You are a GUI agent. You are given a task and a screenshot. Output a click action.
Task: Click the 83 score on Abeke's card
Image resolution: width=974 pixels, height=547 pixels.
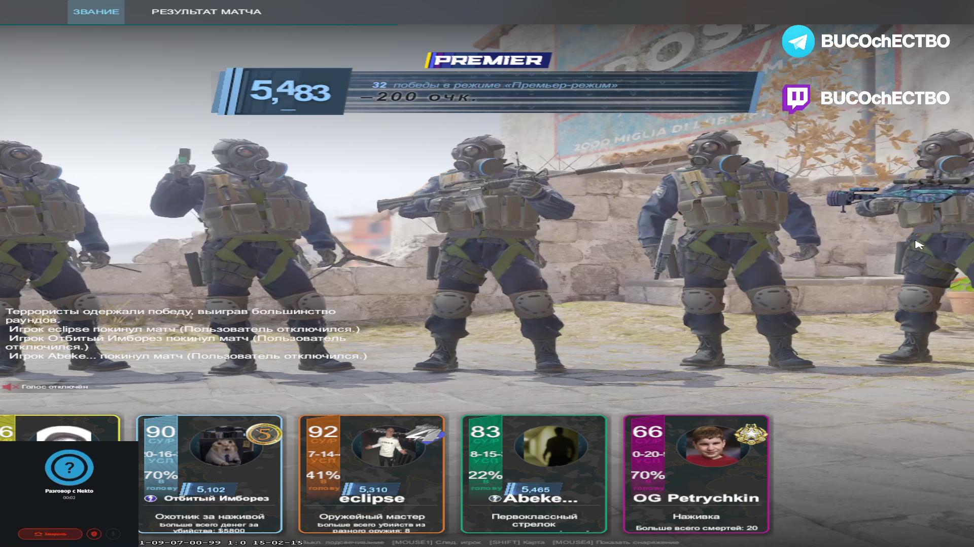point(485,432)
